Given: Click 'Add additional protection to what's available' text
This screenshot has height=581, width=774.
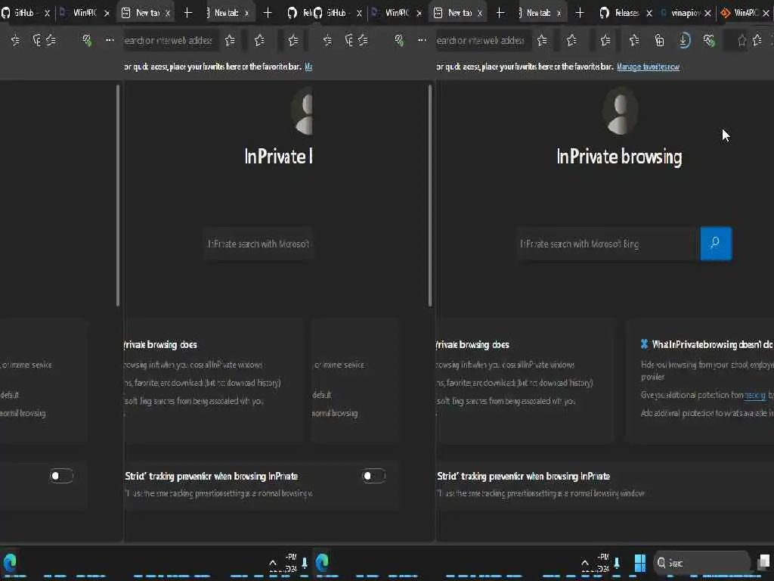Looking at the screenshot, I should tap(707, 413).
